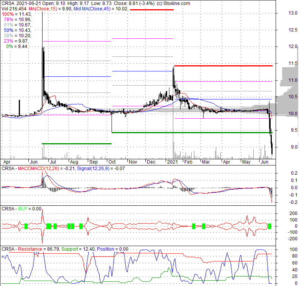
Task: Click the 200 axis label in BUY panel
Action: coord(293,213)
